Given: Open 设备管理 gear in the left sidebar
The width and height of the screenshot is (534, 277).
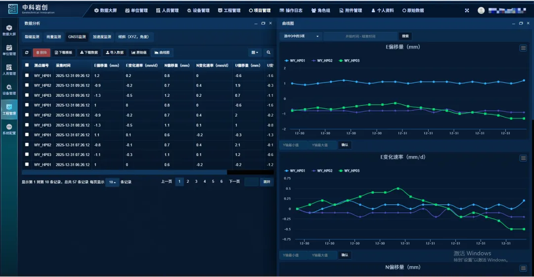Looking at the screenshot, I should tap(9, 89).
